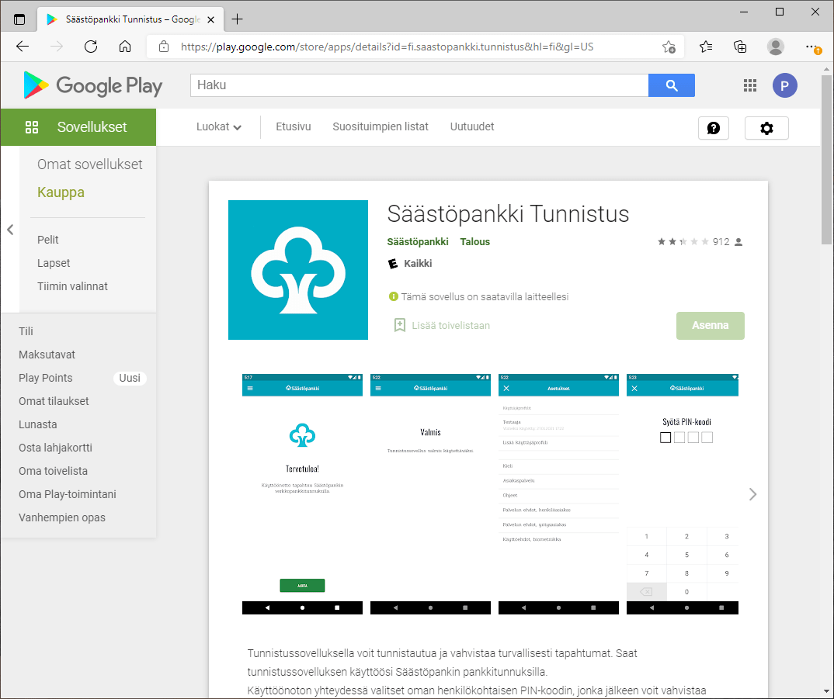
Task: Open the Syötä PIN-koodi screenshot thumbnail
Action: point(683,494)
